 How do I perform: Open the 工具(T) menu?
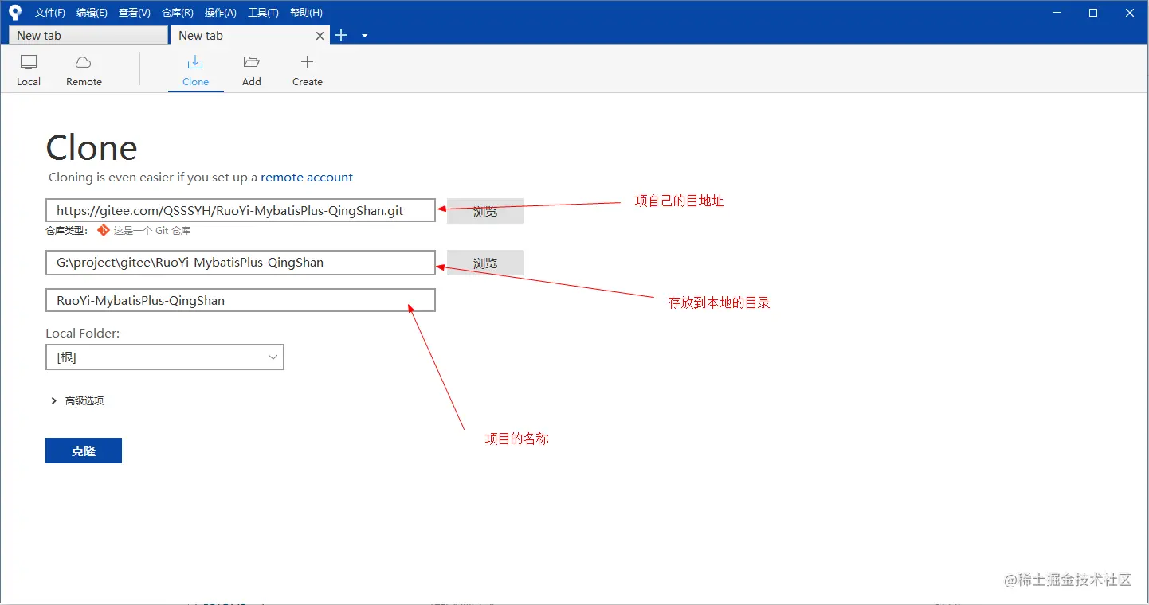(263, 13)
